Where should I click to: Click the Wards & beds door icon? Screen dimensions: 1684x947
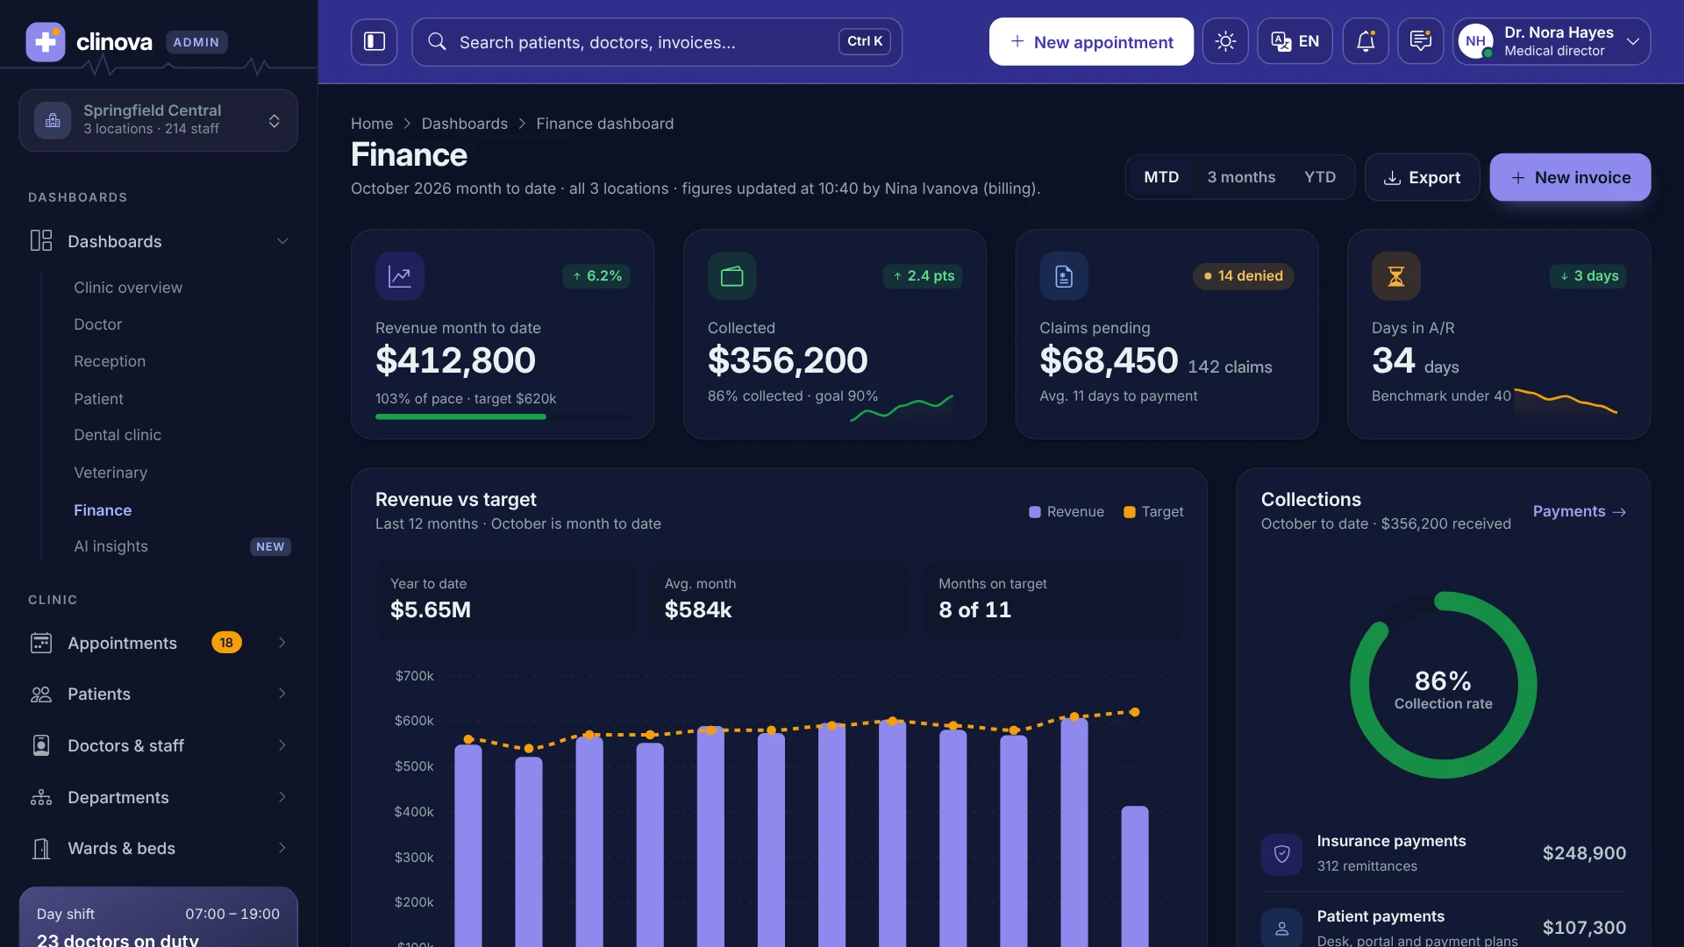coord(41,848)
